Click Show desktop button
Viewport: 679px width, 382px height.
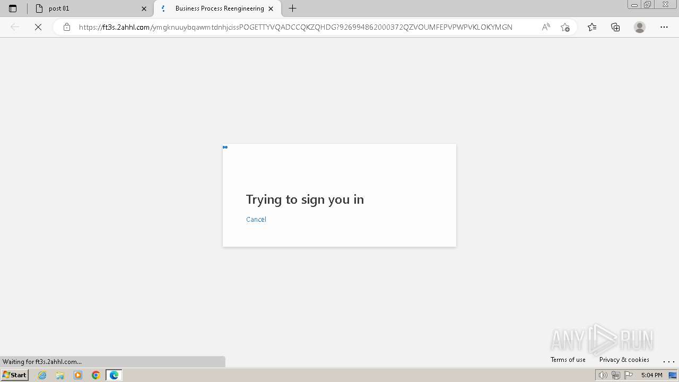[x=673, y=375]
